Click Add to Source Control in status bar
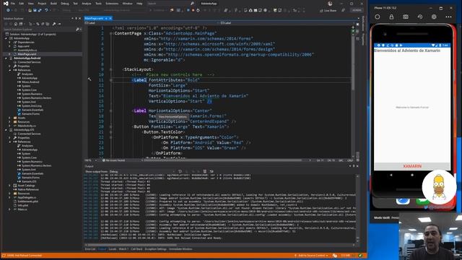462x260 pixels. click(x=311, y=256)
